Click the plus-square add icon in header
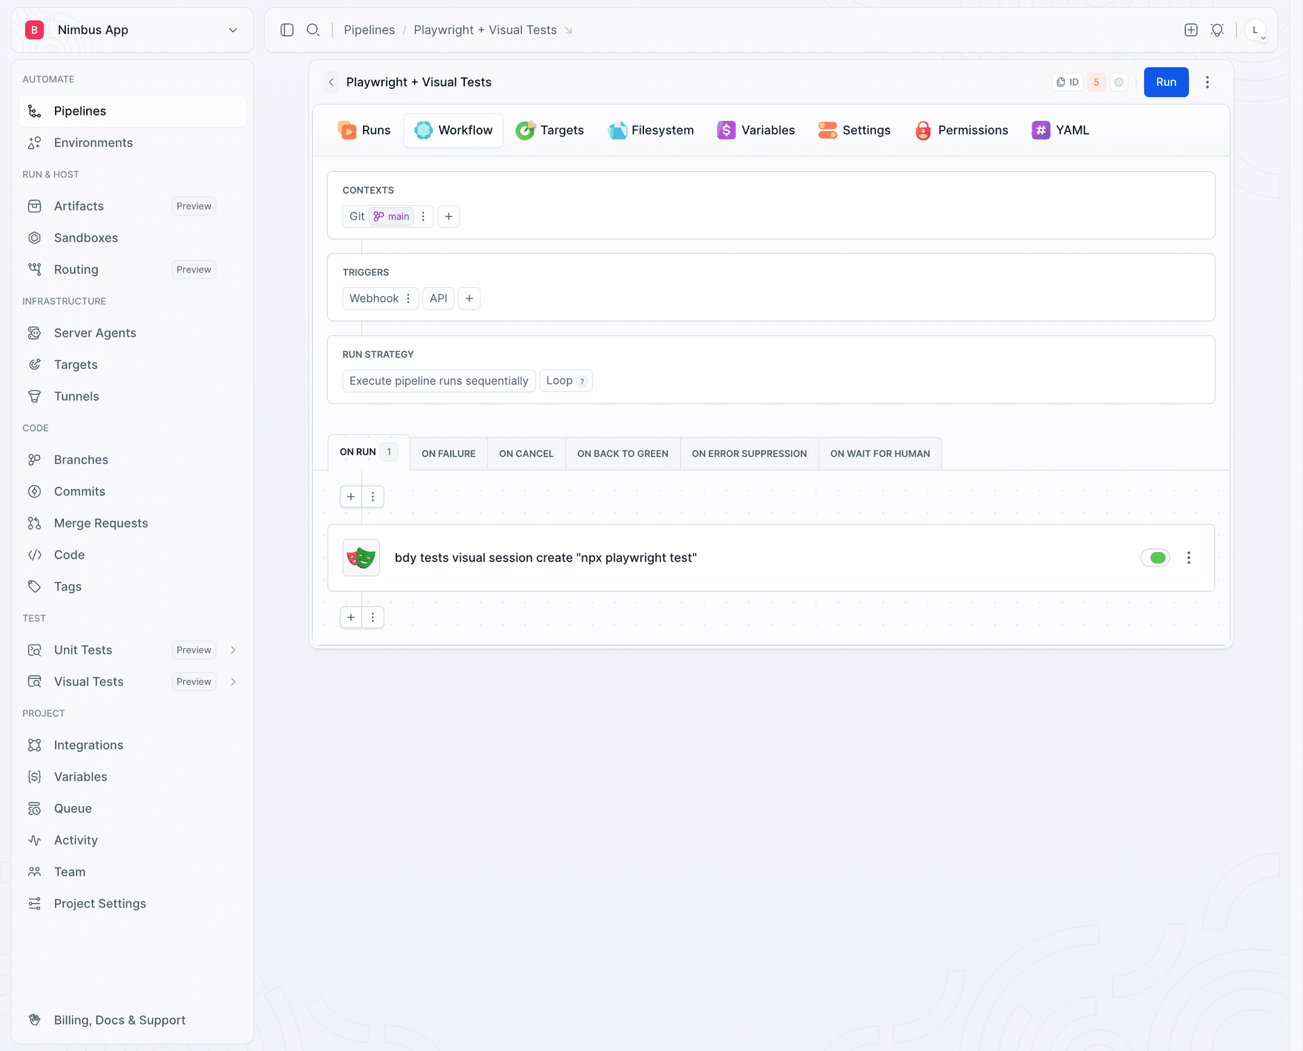The width and height of the screenshot is (1303, 1051). point(1191,30)
